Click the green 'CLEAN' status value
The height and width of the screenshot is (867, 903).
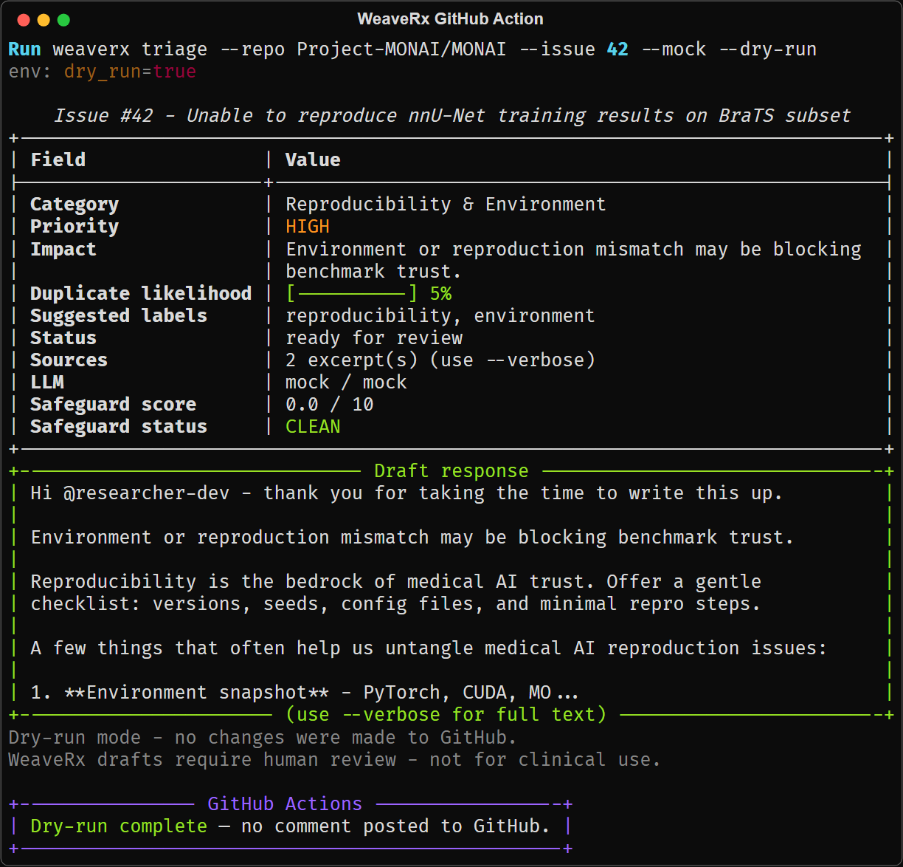313,426
